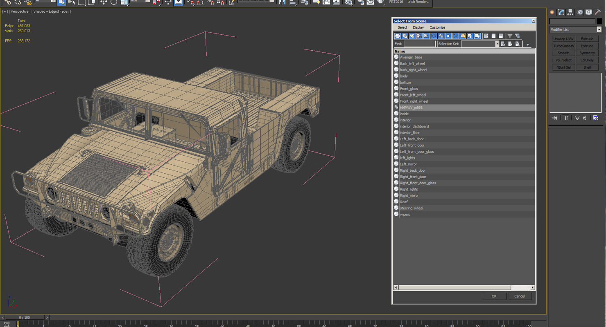Click the Cancel button
The height and width of the screenshot is (327, 606).
tap(520, 296)
